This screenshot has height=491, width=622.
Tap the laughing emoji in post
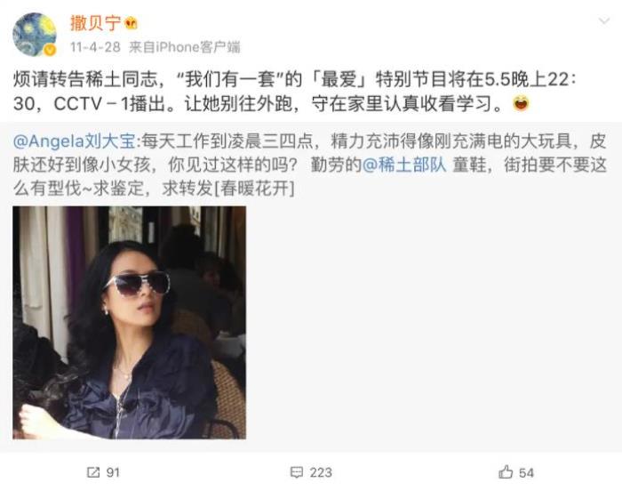521,103
